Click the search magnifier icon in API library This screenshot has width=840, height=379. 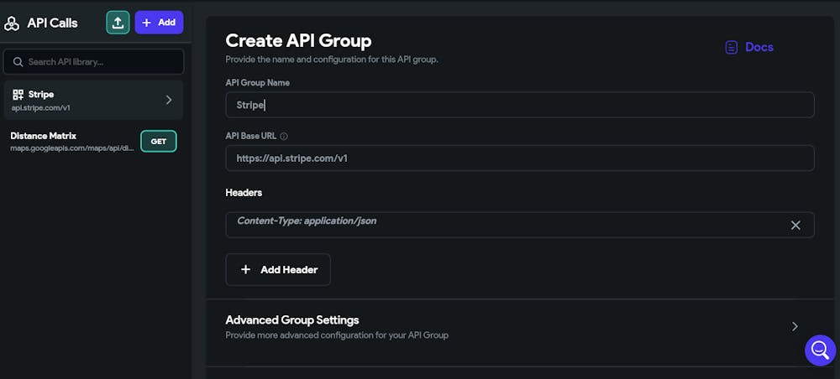18,62
